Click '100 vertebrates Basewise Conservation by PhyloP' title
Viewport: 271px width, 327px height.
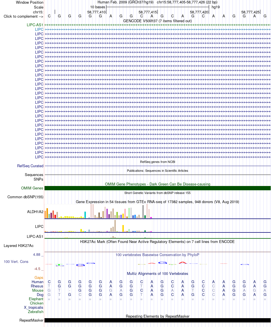(x=157, y=255)
